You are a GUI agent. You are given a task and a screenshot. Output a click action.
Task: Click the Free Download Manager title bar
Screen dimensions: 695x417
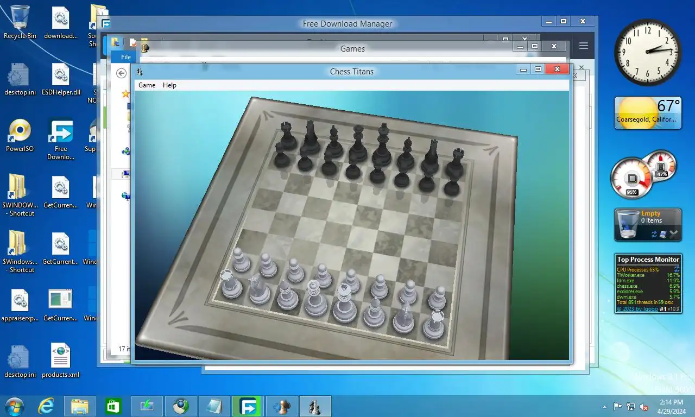coord(347,24)
